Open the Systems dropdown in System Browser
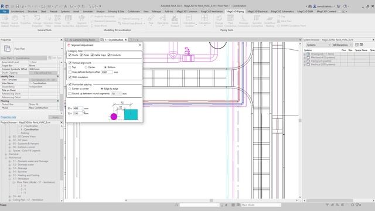The image size is (375, 211). click(x=318, y=45)
